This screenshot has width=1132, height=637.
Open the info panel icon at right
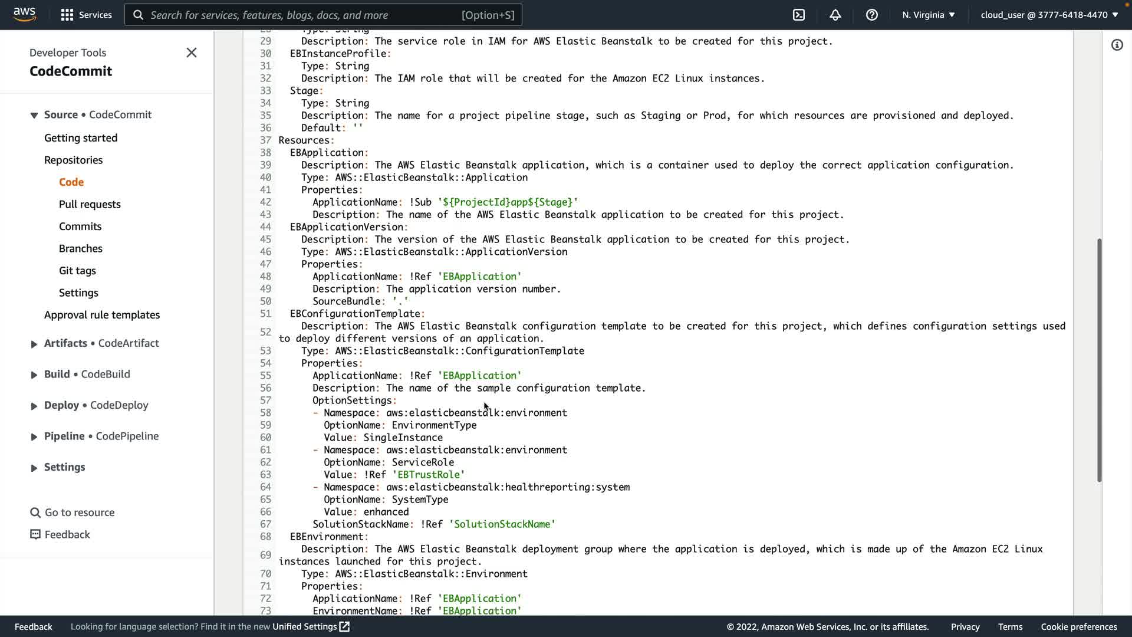pos(1117,45)
